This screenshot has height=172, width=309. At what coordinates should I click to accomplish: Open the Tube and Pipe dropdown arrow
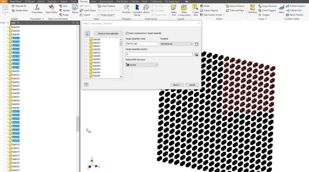point(246,10)
